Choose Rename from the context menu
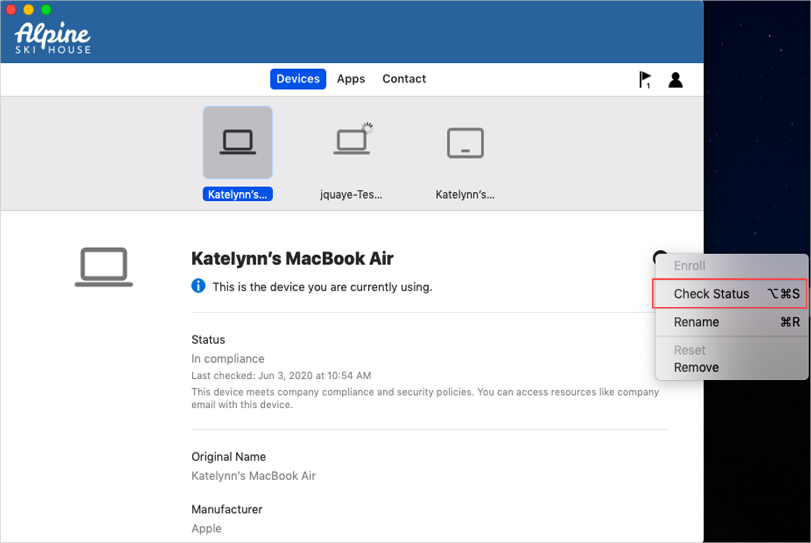This screenshot has height=543, width=811. pyautogui.click(x=731, y=322)
